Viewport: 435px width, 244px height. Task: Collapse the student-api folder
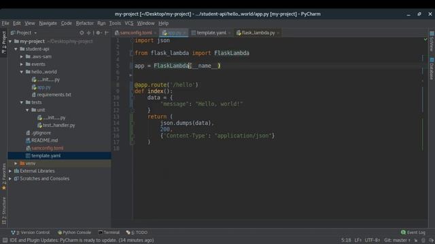tap(16, 49)
